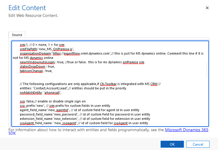Click the source editor's vertical scrollbar thumb
Screen dimensions: 218x150
point(207,70)
